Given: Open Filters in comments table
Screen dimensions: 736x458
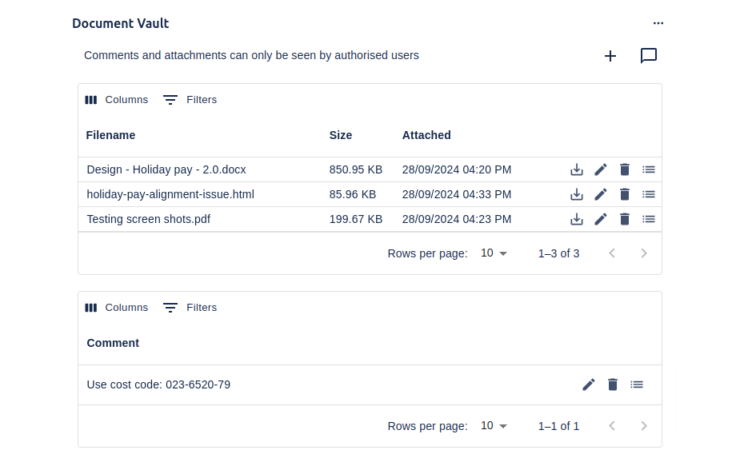Looking at the screenshot, I should 190,308.
